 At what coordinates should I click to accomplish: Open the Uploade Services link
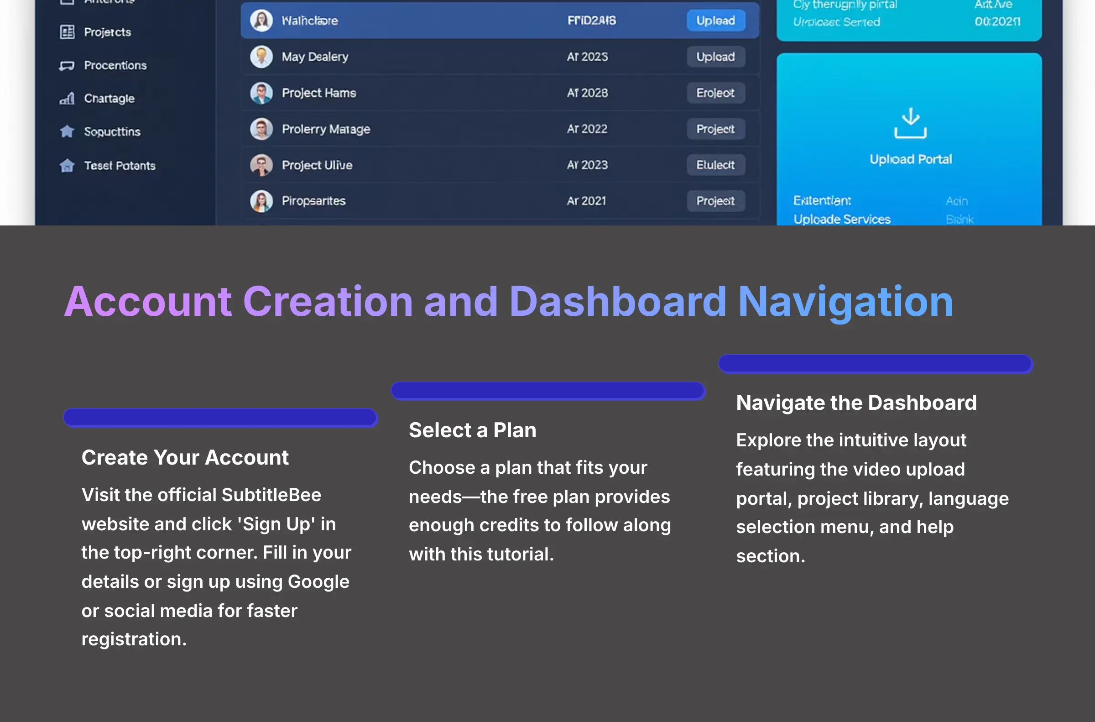(x=842, y=219)
